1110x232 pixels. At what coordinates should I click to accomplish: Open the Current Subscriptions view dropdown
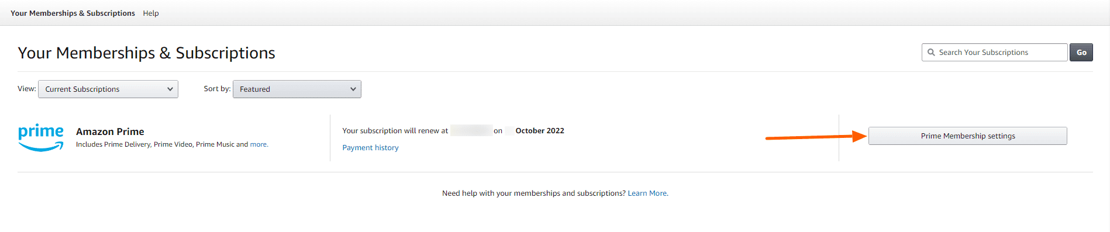[x=108, y=89]
